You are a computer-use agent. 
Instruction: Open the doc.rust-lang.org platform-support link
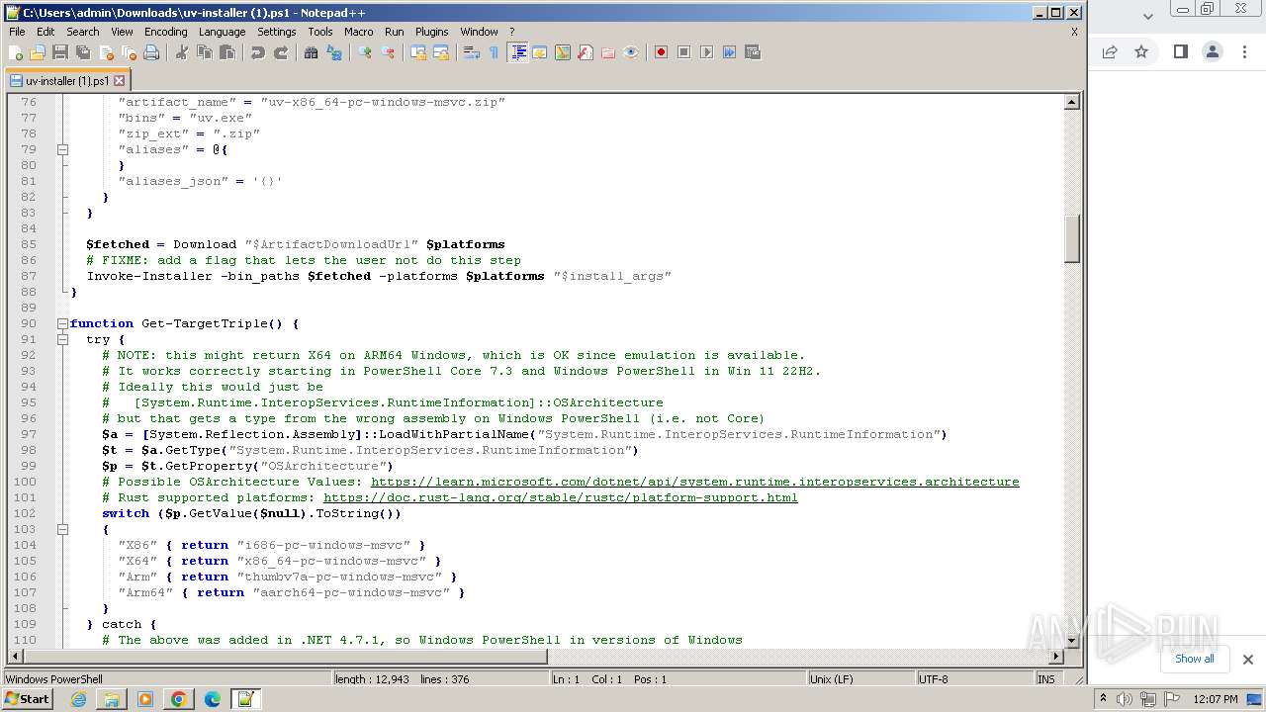pyautogui.click(x=560, y=497)
